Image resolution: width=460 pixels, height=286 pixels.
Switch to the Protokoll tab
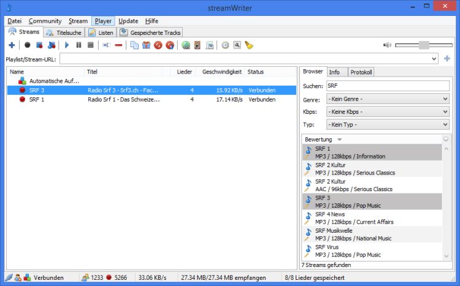coord(361,72)
